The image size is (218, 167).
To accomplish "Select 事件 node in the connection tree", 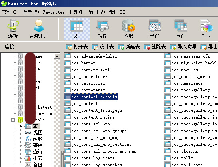I will 34,145.
